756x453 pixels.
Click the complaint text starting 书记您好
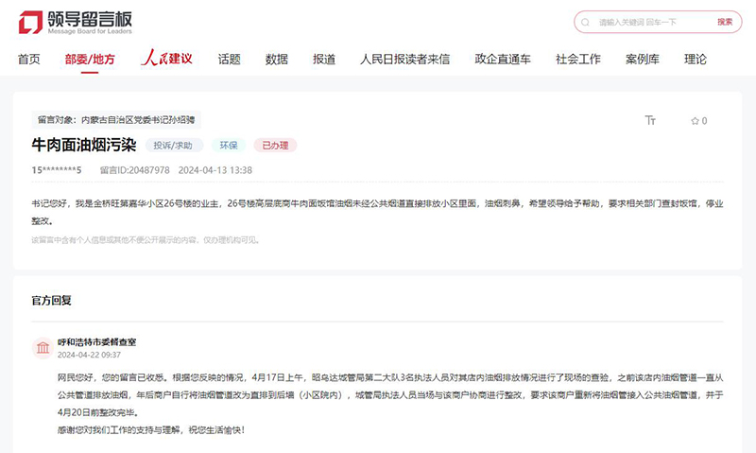pos(377,212)
